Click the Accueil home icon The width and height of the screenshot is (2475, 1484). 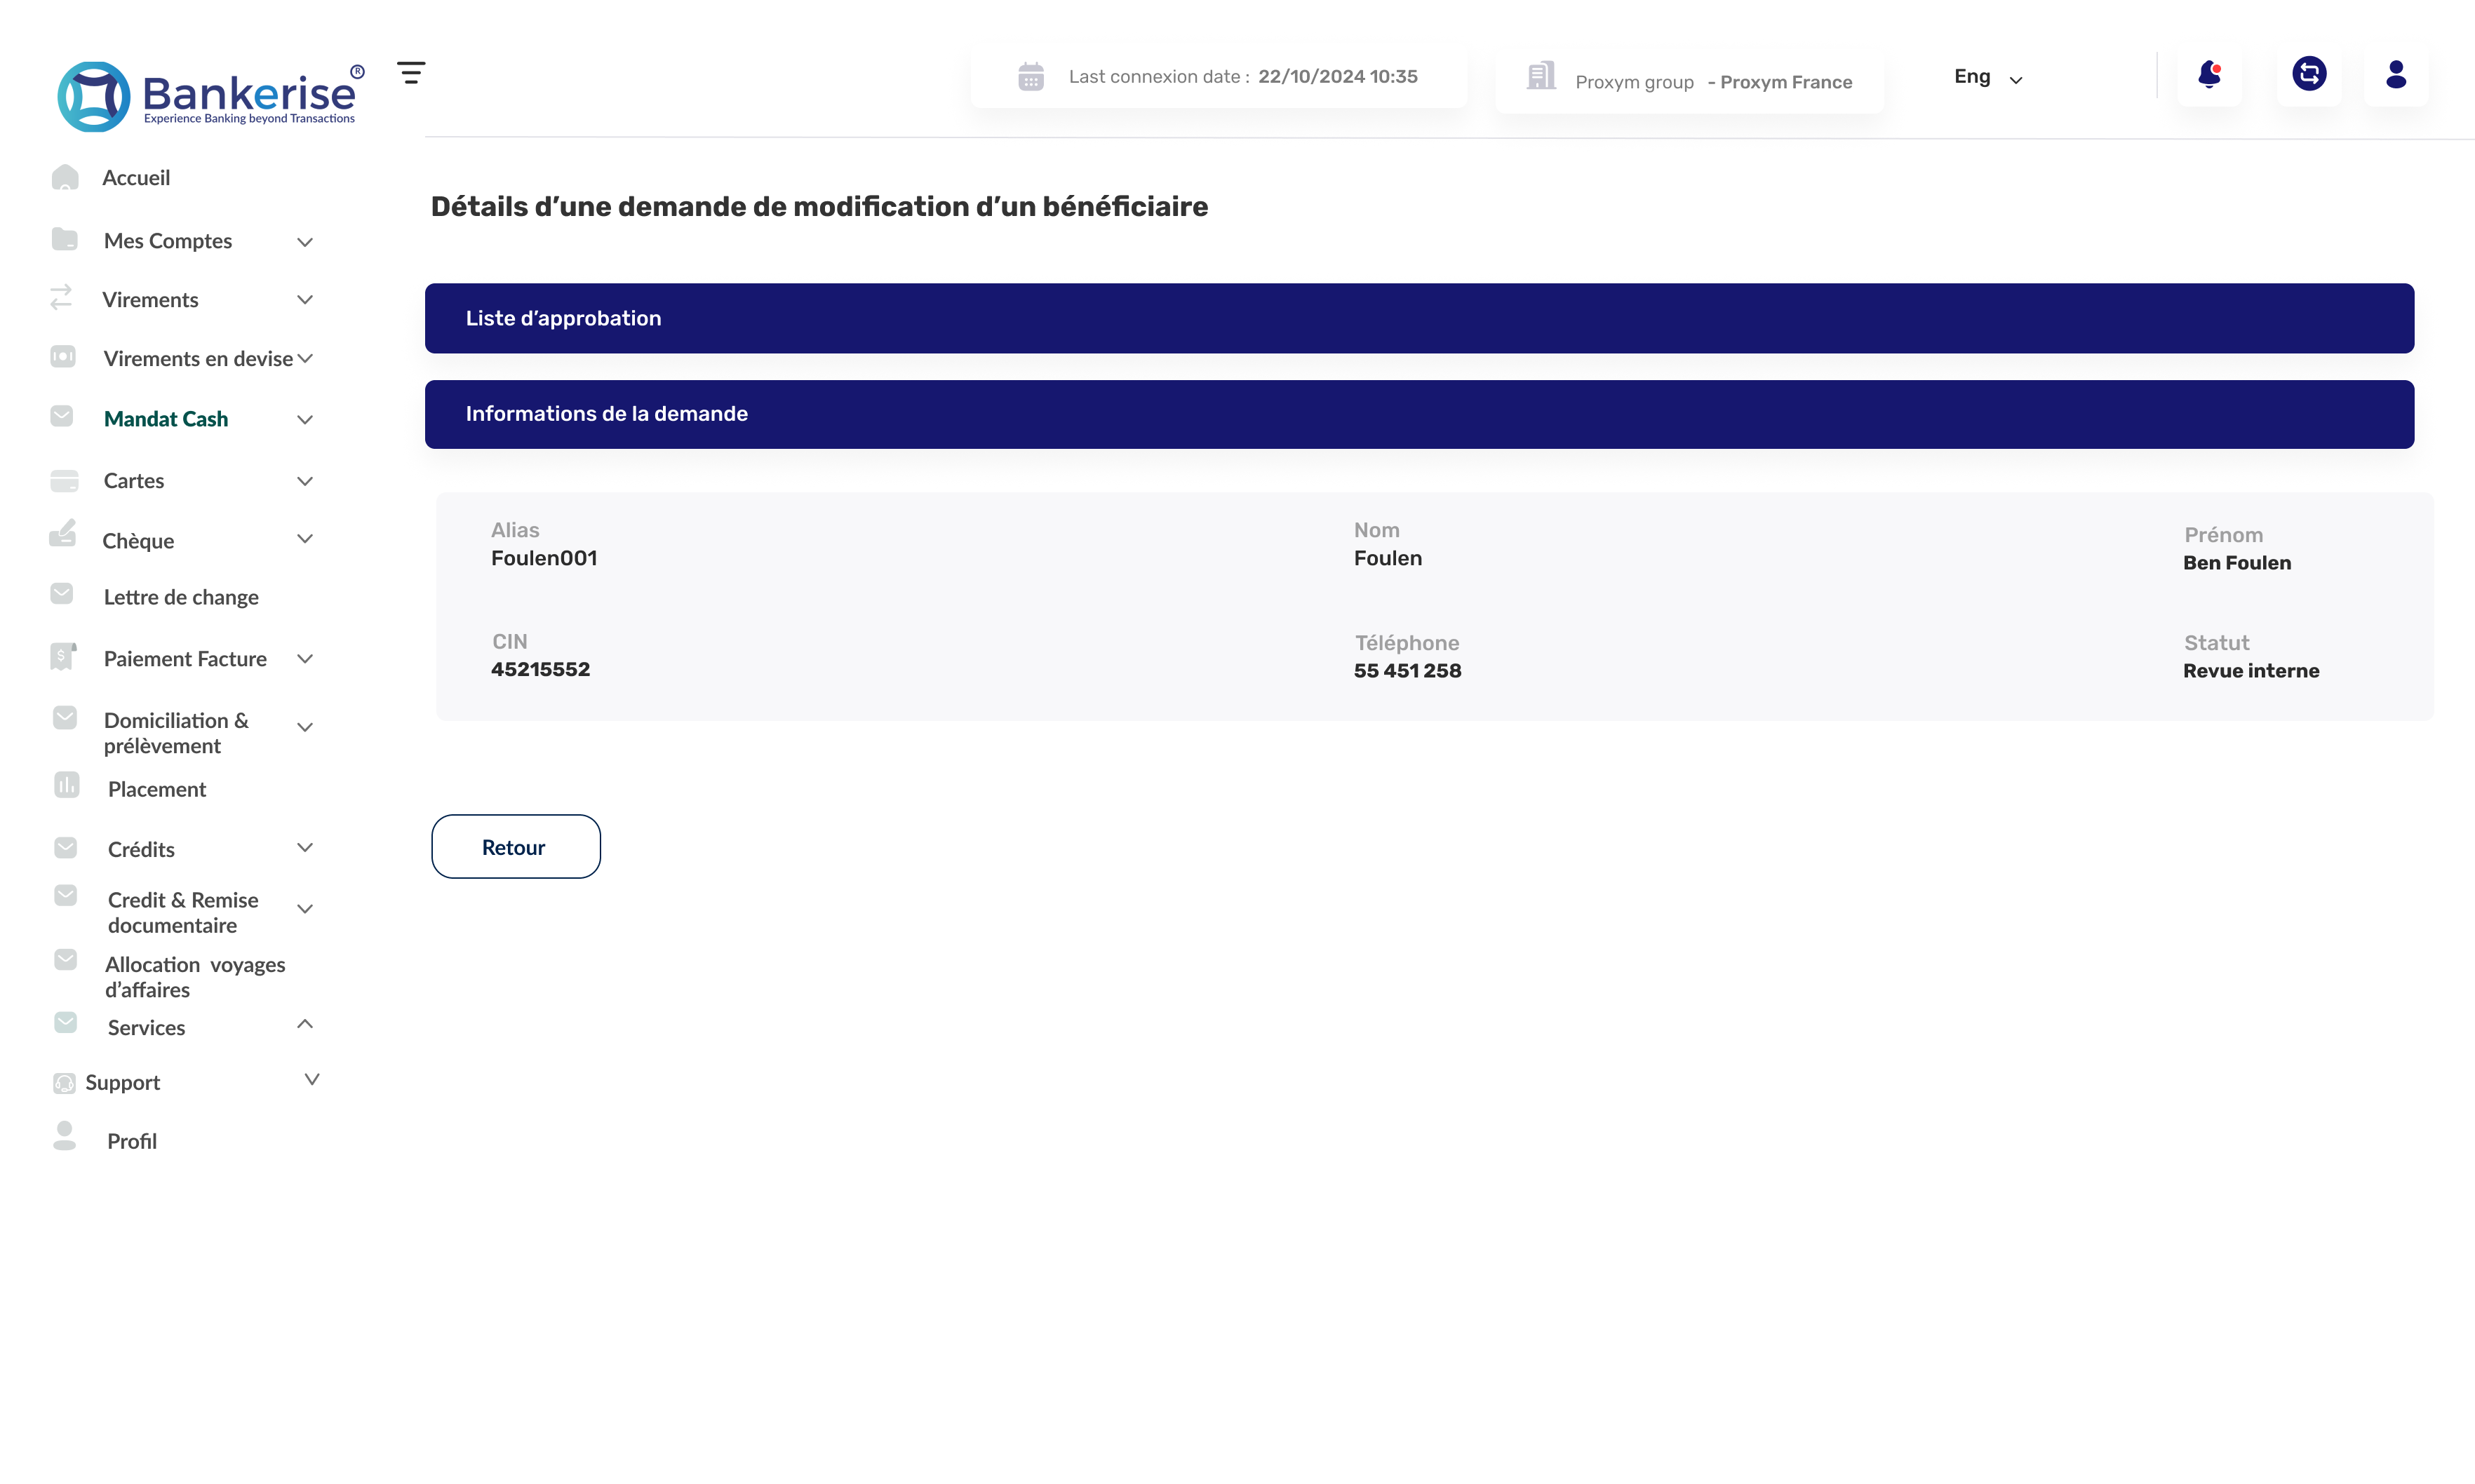tap(65, 177)
